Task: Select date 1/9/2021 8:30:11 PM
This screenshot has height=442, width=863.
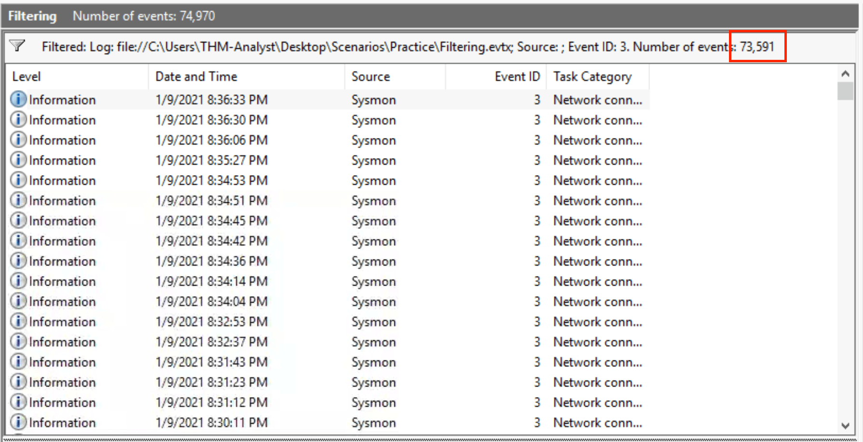Action: [211, 422]
